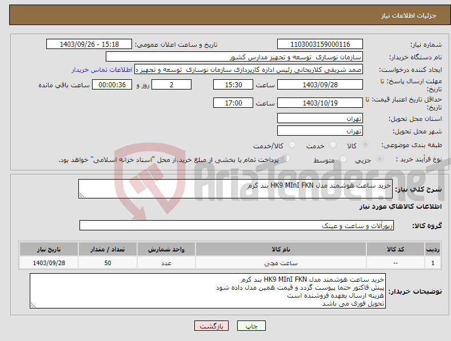Screen dimensions: 451x341
Task: Select the متوسط purchase type radio
Action: (343, 159)
